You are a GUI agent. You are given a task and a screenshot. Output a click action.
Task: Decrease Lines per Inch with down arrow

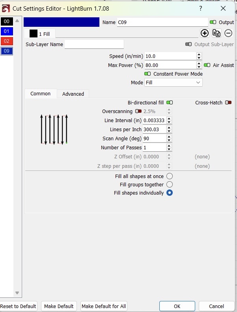(169, 131)
